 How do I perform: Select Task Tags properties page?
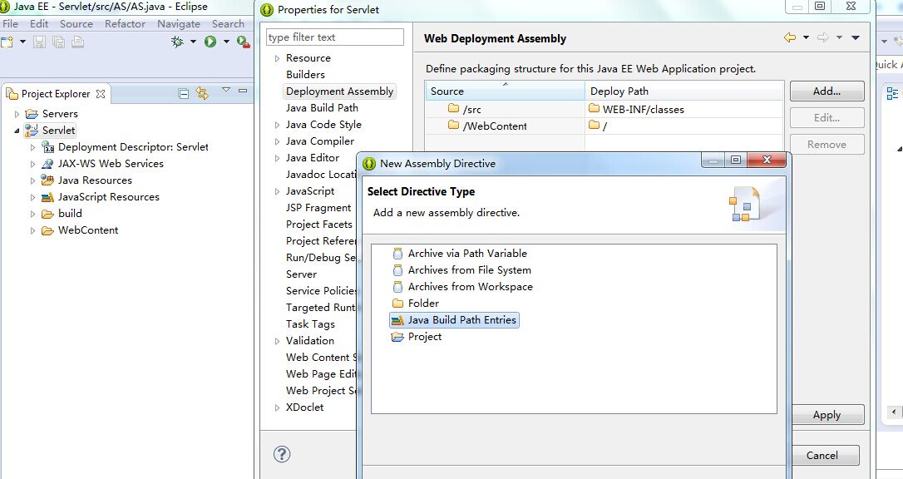(x=310, y=324)
